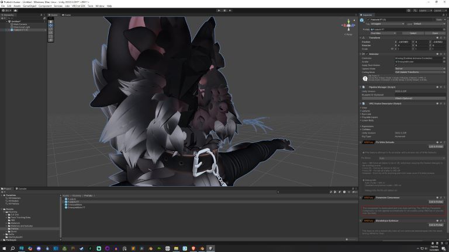Open the Window menu
The height and width of the screenshot is (252, 449).
point(99,6)
